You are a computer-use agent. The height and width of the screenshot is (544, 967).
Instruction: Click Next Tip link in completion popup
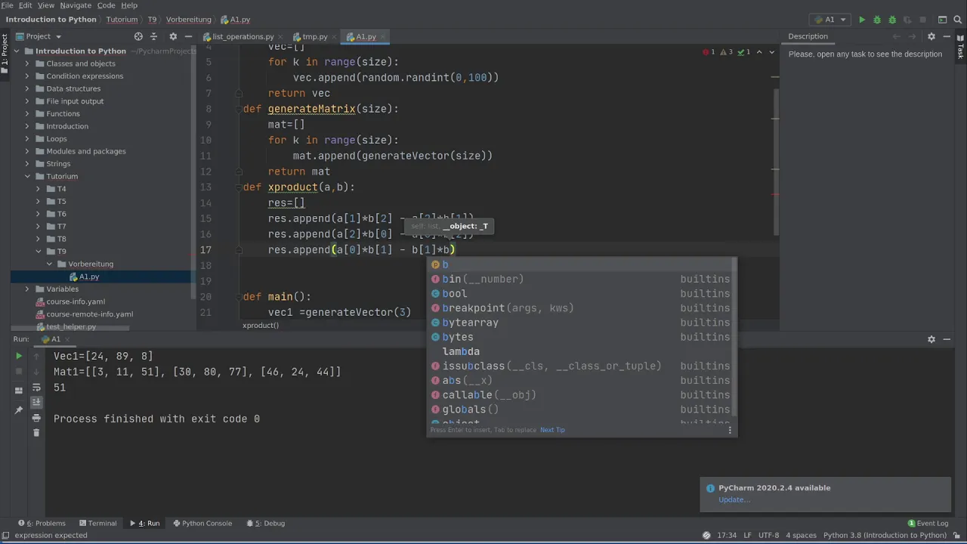tap(552, 430)
